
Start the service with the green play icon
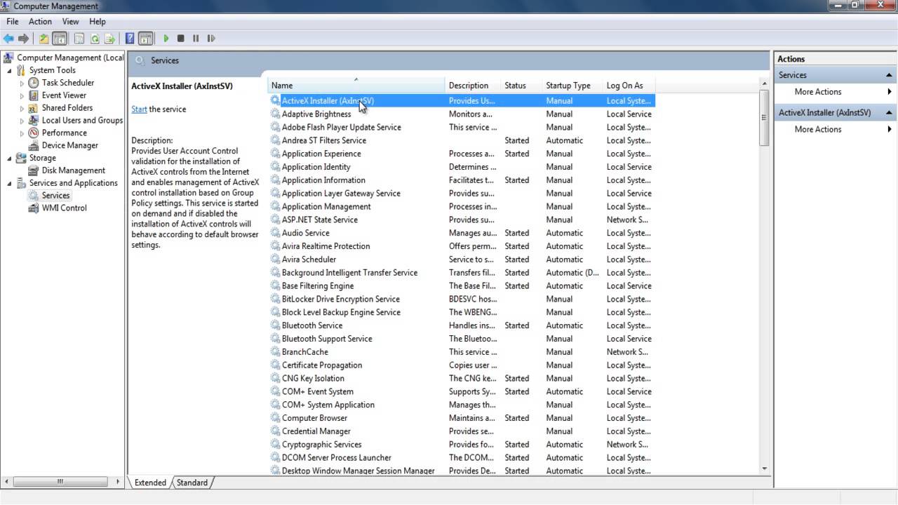coord(166,39)
